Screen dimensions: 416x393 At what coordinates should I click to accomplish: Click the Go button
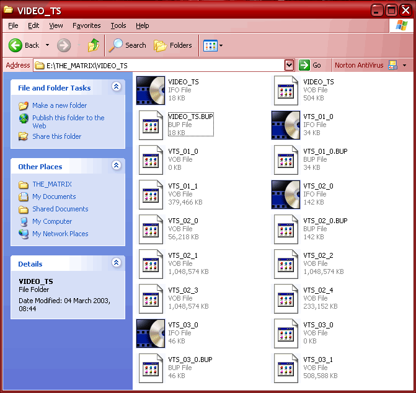[x=311, y=65]
